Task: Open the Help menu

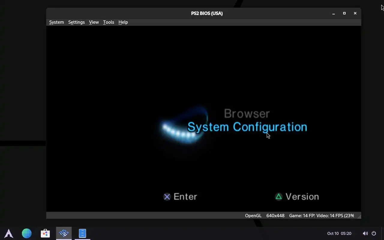Action: coord(123,22)
